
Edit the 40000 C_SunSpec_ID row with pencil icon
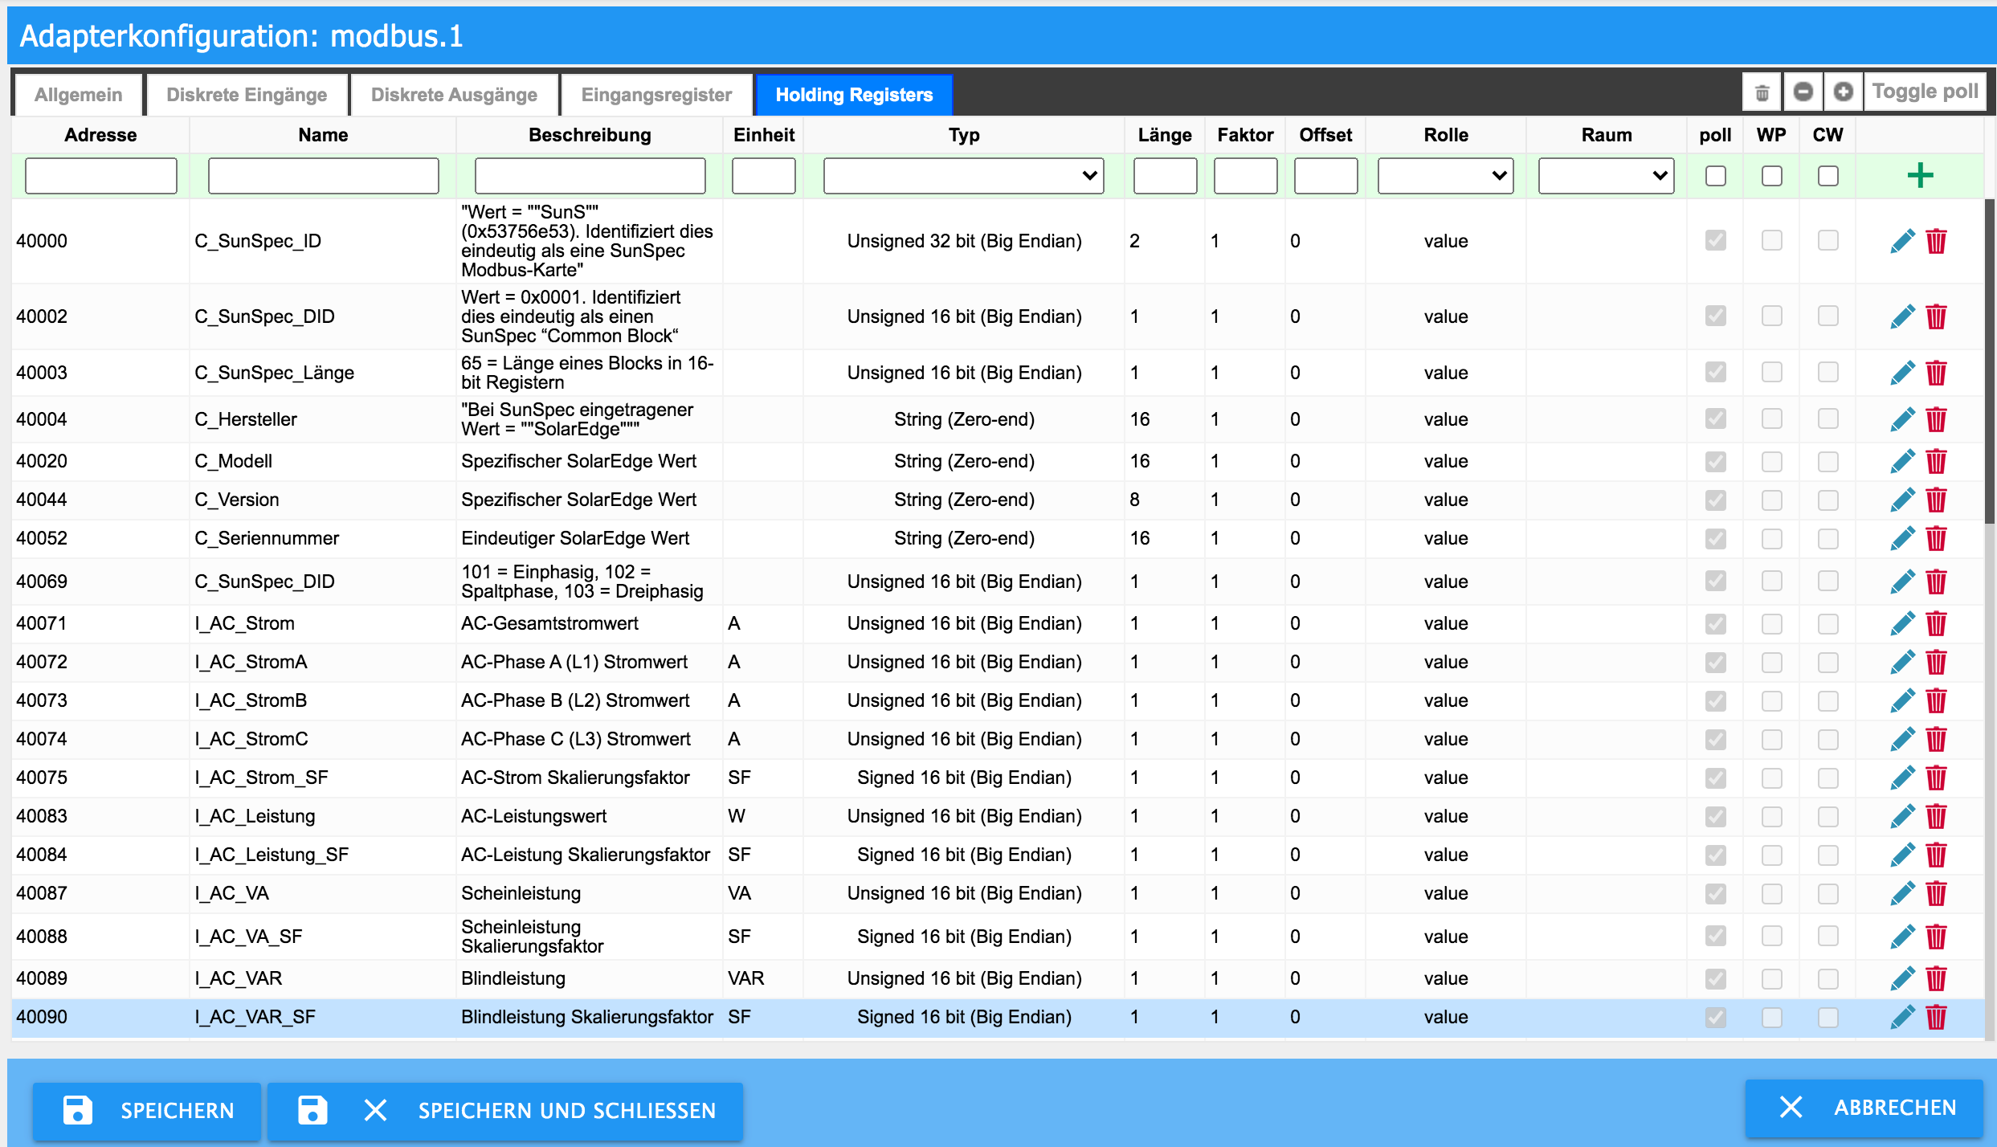click(x=1902, y=241)
